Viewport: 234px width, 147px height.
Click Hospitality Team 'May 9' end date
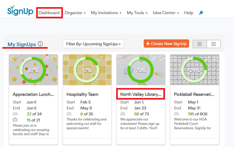pyautogui.click(x=86, y=108)
